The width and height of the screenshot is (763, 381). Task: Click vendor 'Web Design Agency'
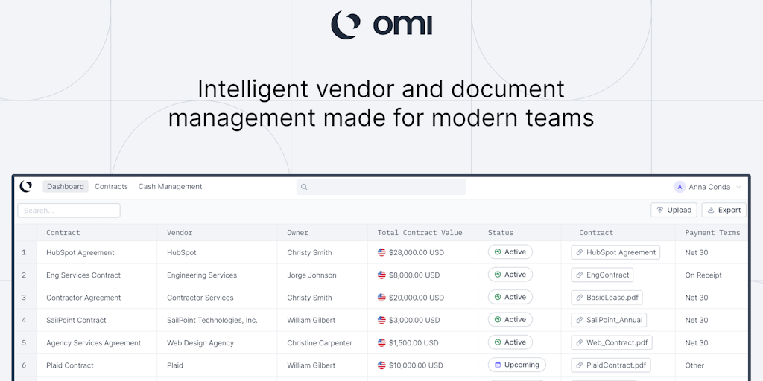(x=200, y=343)
